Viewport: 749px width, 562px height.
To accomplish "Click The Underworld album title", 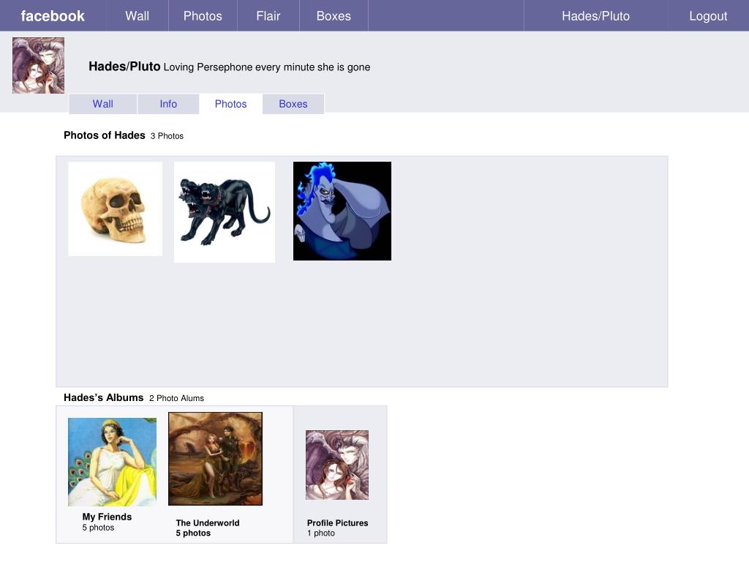I will (208, 522).
